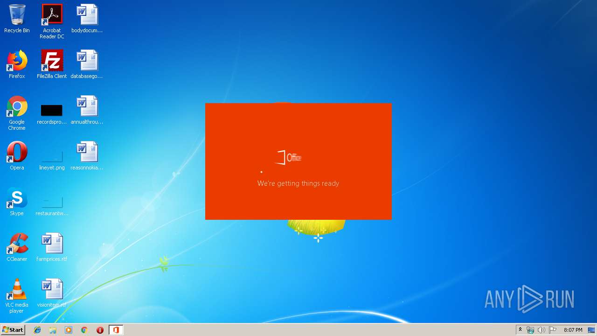Switch to the Office taskbar button
This screenshot has width=597, height=336.
pos(116,330)
